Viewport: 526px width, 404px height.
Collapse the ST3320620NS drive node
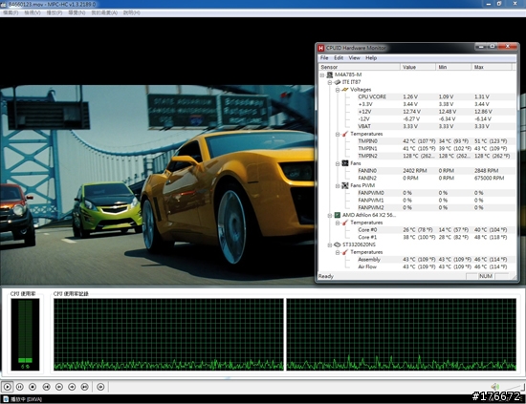click(x=330, y=245)
